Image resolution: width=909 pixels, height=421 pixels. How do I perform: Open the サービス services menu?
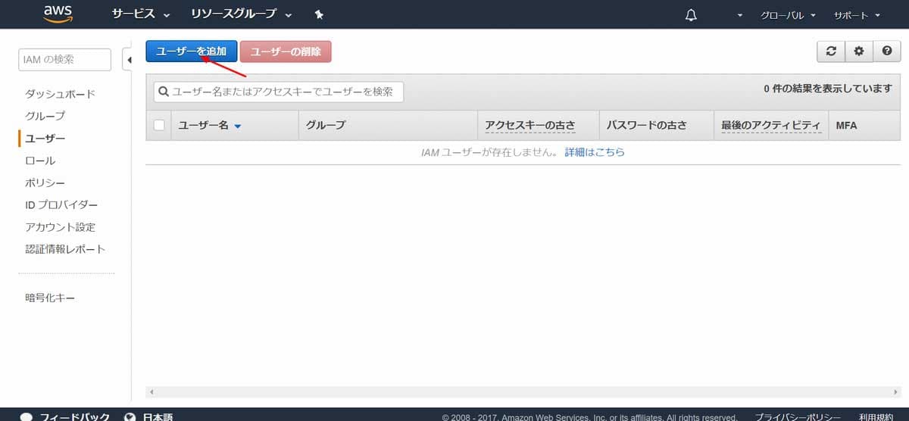(x=141, y=14)
